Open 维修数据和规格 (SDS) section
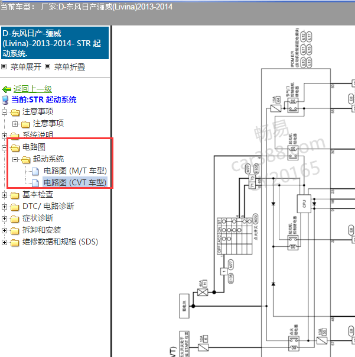This screenshot has width=355, height=357. click(x=60, y=242)
